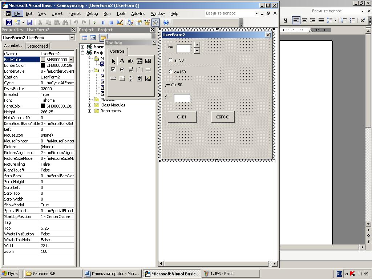Select the ListBox tool in Toolbox
This screenshot has height=279, width=372.
(148, 61)
